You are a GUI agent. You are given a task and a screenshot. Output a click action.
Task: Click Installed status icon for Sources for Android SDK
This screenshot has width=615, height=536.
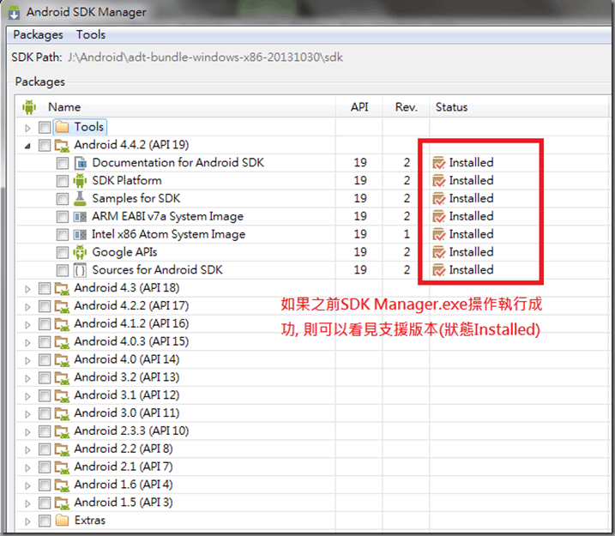438,270
